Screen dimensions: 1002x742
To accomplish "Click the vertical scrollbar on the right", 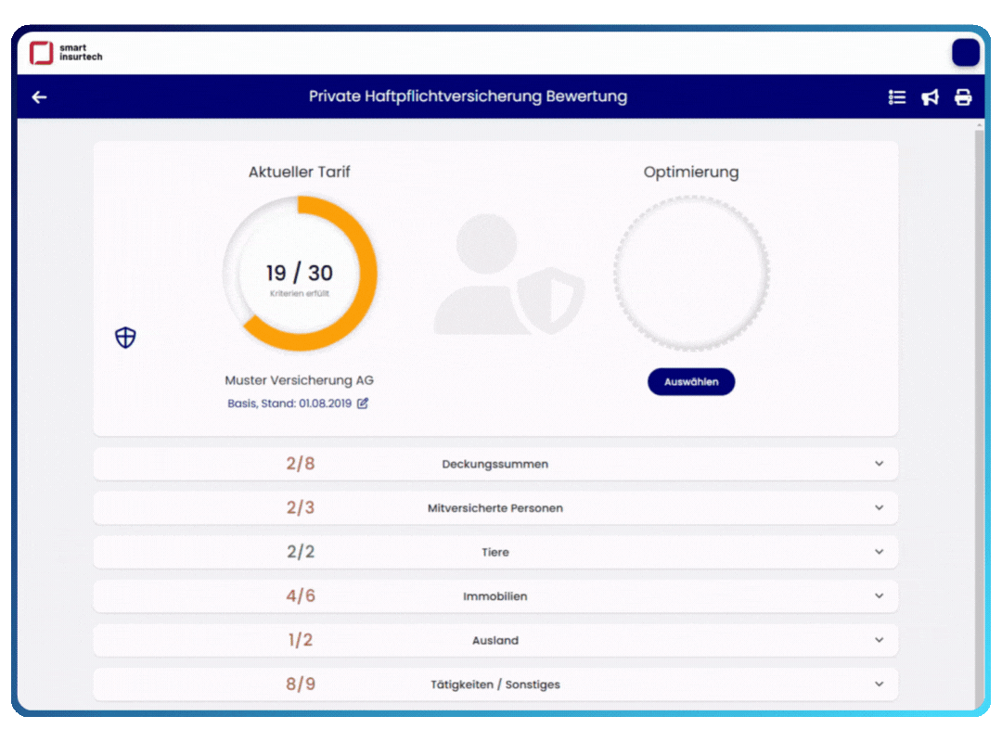I will [x=980, y=371].
